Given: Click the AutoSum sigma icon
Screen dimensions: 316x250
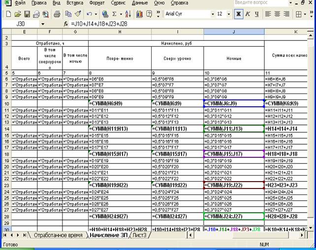Looking at the screenshot, I should coord(114,14).
